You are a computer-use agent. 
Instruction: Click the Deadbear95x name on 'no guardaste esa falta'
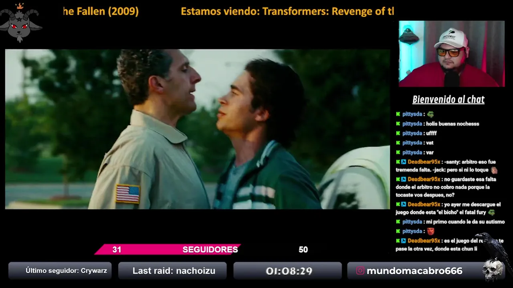[x=424, y=179]
